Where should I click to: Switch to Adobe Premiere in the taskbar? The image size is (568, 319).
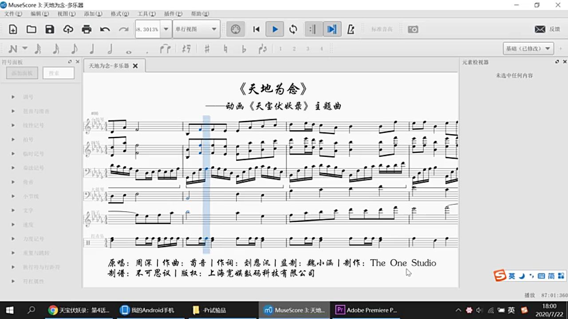(x=367, y=310)
